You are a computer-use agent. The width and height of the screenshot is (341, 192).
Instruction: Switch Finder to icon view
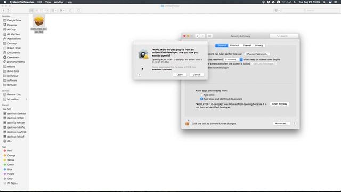coord(31,10)
